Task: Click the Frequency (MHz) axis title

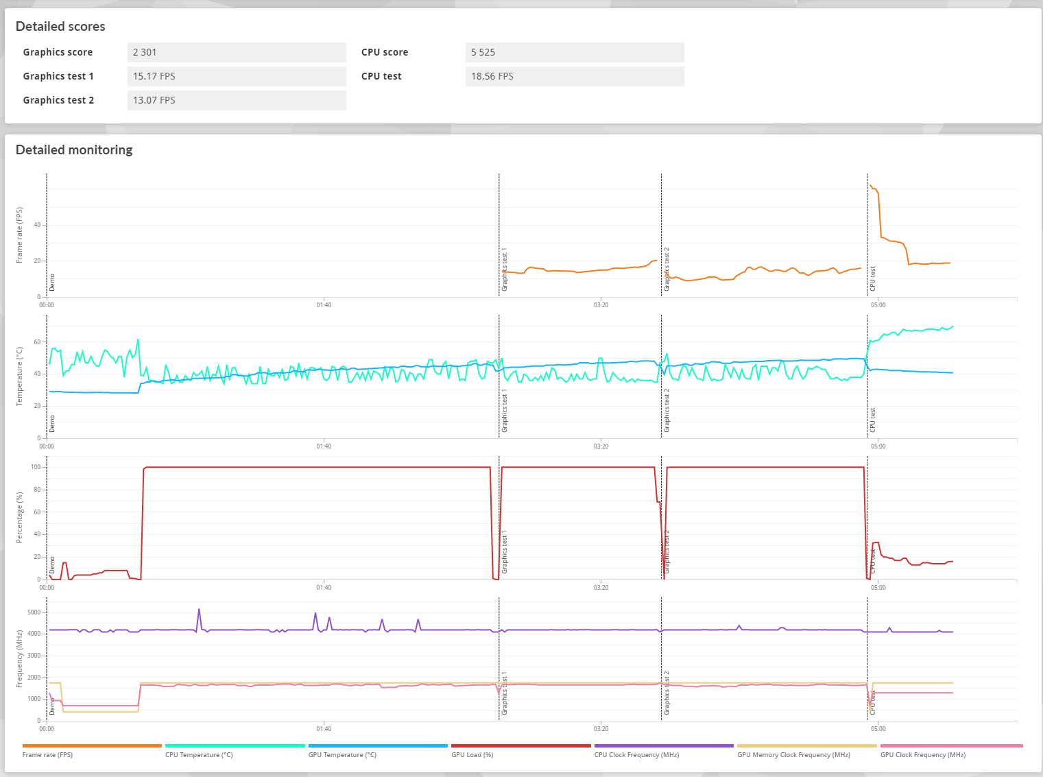Action: coord(19,659)
